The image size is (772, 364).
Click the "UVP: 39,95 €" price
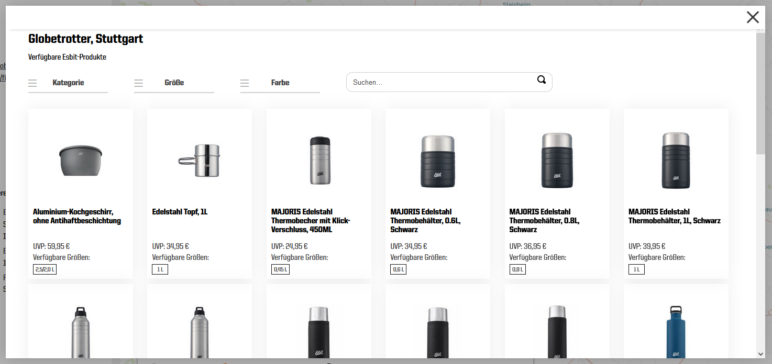point(647,246)
